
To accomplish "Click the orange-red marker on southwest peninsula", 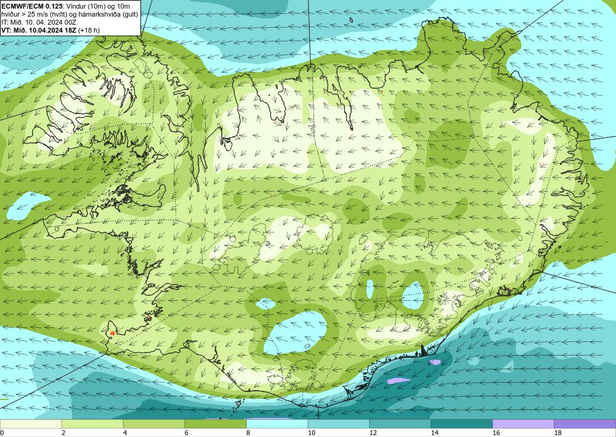I will pyautogui.click(x=113, y=333).
